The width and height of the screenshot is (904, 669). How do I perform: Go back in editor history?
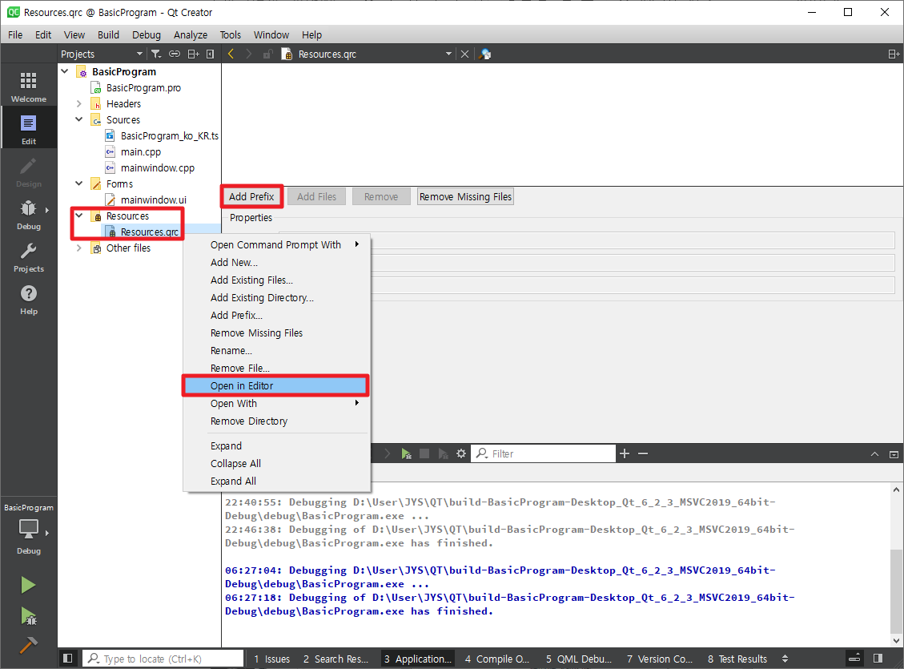[x=231, y=54]
